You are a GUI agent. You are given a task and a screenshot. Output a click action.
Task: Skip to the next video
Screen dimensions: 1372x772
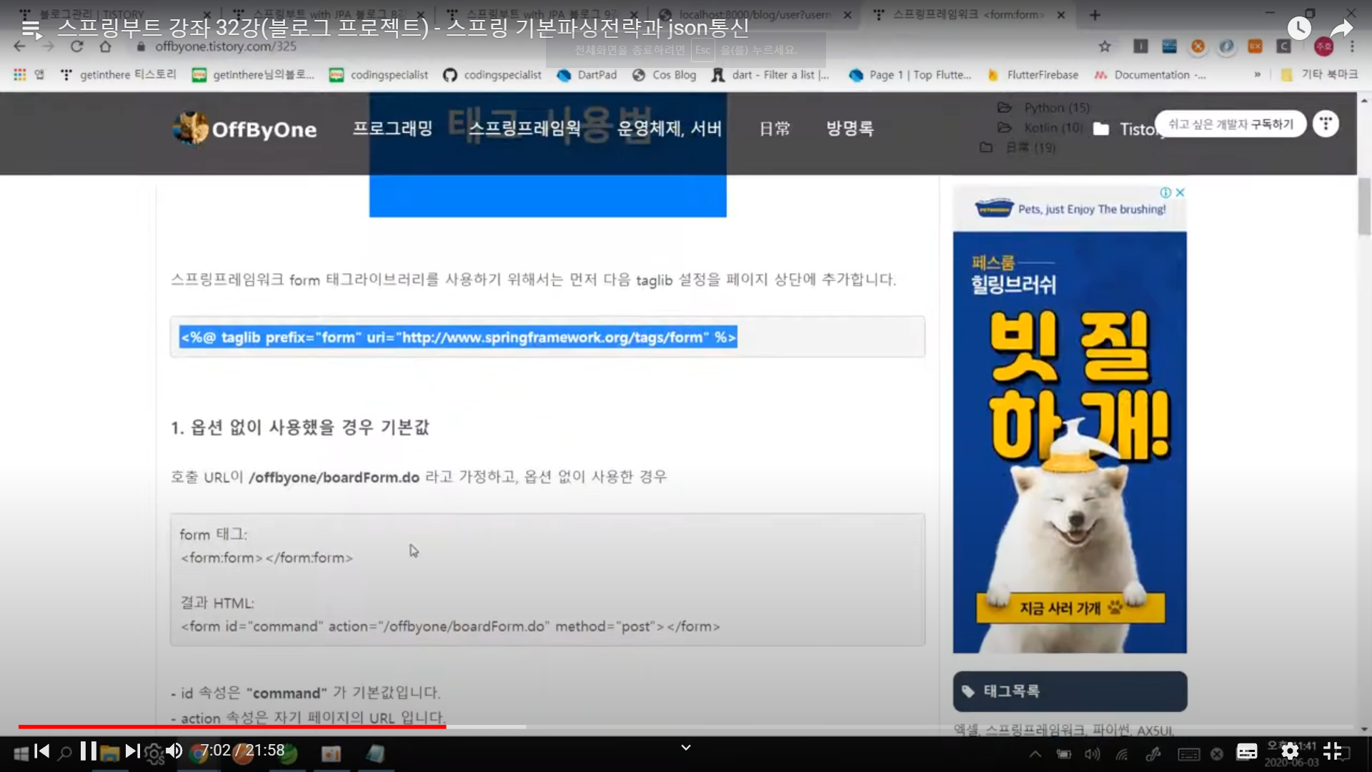pyautogui.click(x=133, y=751)
